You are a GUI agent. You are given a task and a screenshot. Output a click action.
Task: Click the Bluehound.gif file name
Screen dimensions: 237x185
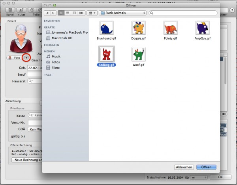(107, 38)
